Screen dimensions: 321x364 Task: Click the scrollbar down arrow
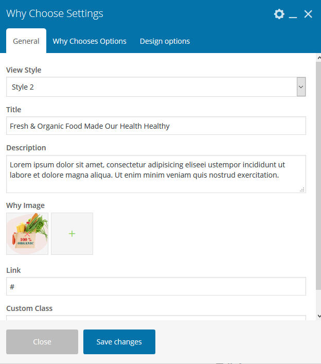318,316
